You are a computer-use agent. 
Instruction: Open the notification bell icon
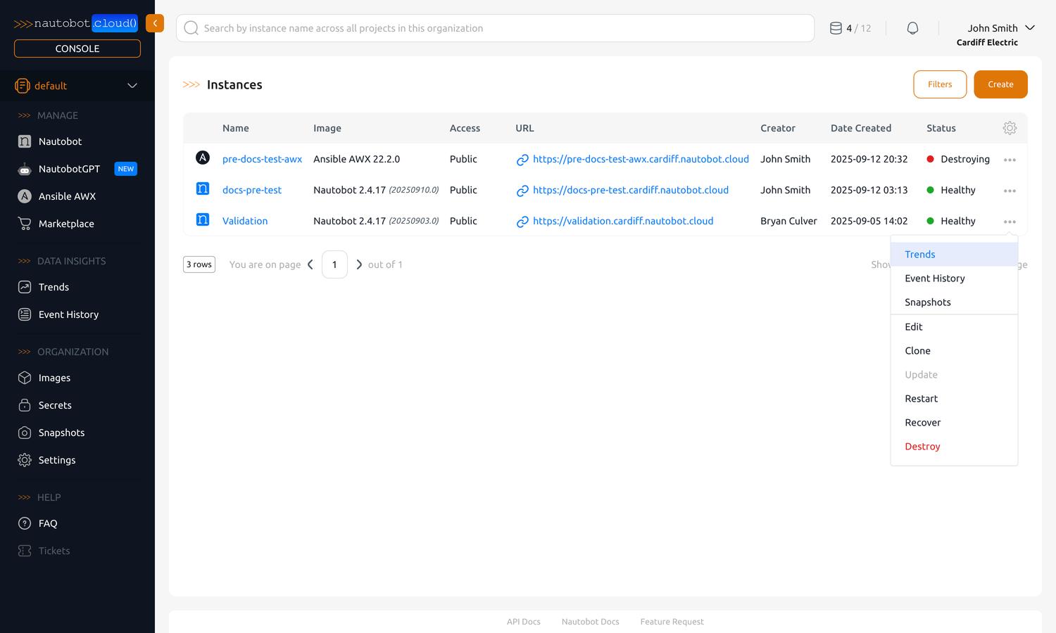[x=912, y=27]
